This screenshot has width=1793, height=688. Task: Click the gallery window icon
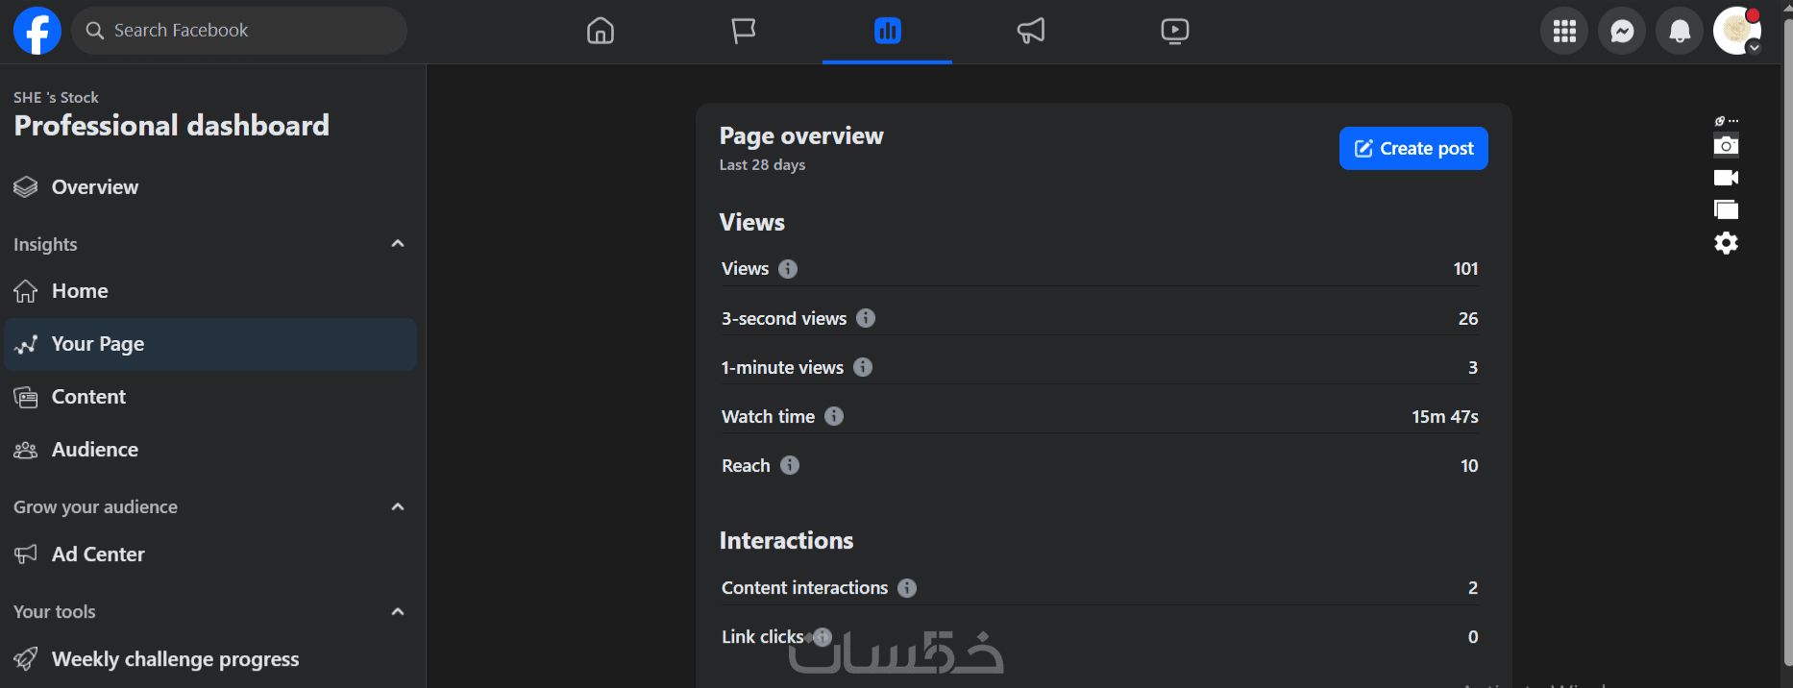click(x=1727, y=209)
